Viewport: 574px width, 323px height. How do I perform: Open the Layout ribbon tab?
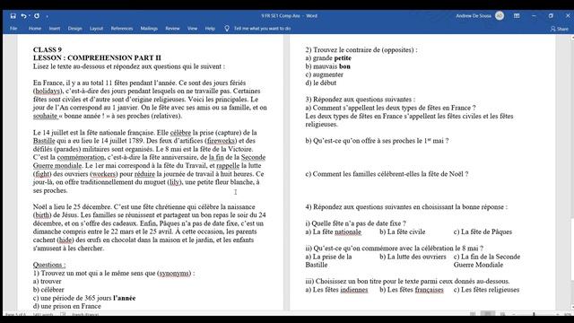tap(96, 28)
